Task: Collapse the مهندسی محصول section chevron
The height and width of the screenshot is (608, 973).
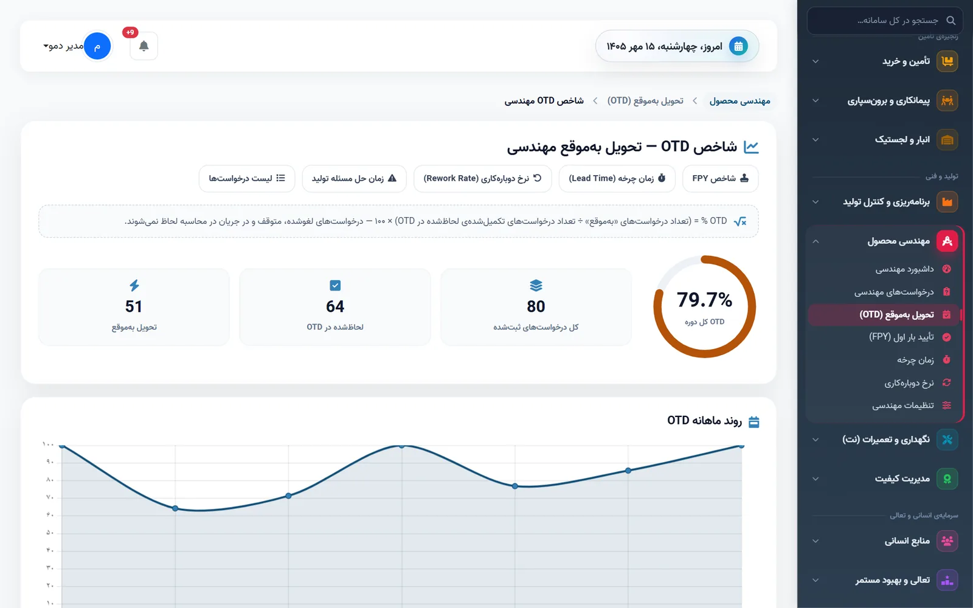Action: (x=815, y=241)
